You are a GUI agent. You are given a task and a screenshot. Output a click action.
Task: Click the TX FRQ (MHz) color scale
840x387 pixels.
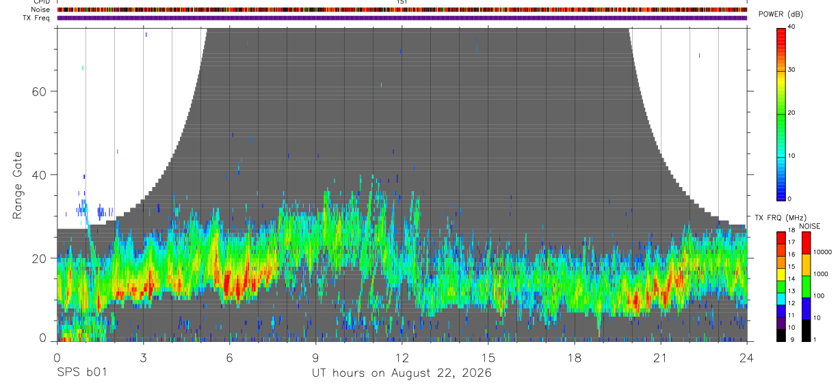780,286
